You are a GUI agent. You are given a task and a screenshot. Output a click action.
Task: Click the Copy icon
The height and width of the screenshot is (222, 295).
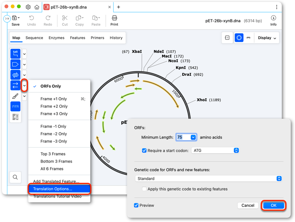tap(79, 18)
